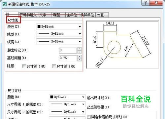Viewport: 165px width, 119px height.
Task: Toggle hide 尺寸线 1(M) checkbox
Action: [24, 66]
